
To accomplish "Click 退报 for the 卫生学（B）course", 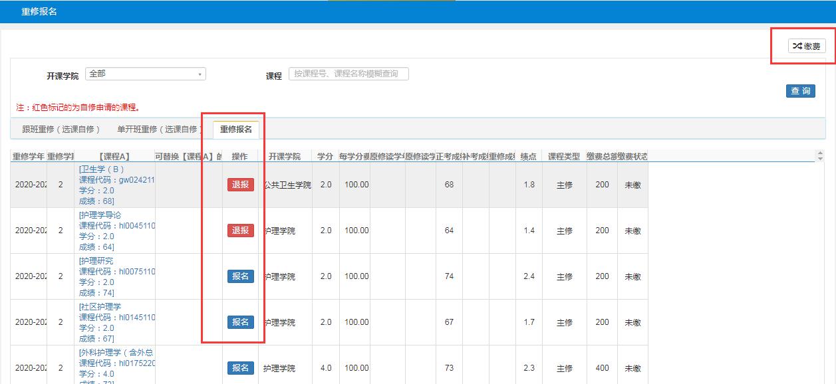I will tap(240, 185).
